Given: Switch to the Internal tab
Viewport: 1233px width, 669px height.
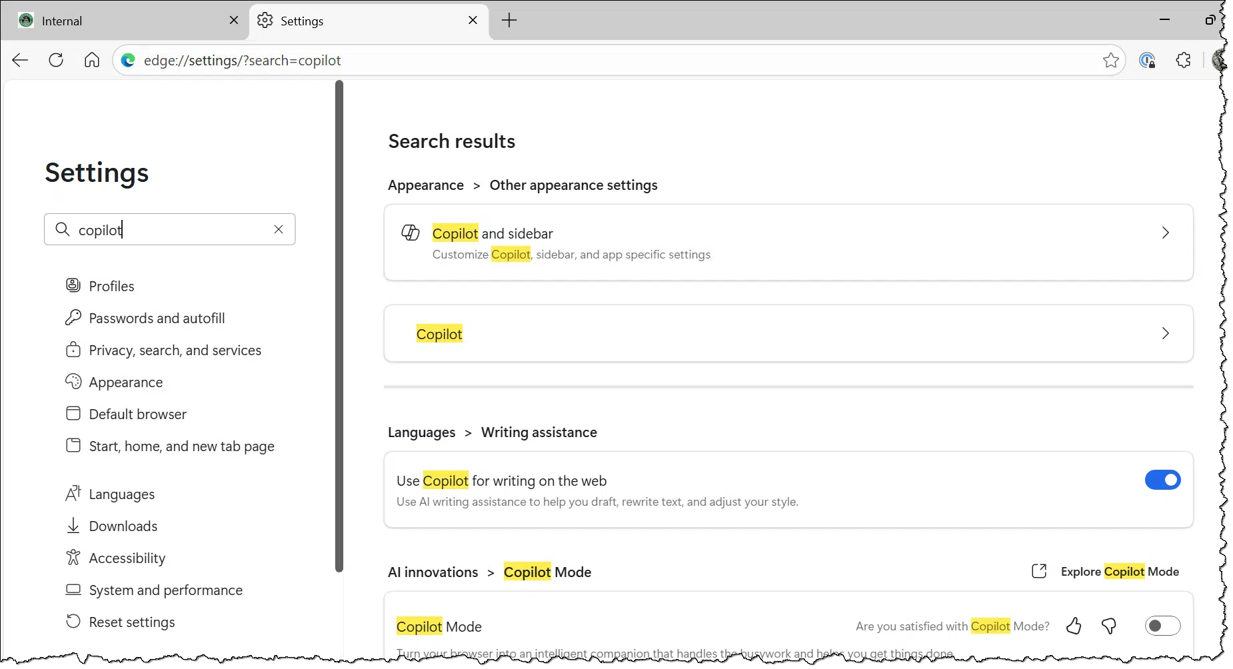Looking at the screenshot, I should pyautogui.click(x=120, y=21).
